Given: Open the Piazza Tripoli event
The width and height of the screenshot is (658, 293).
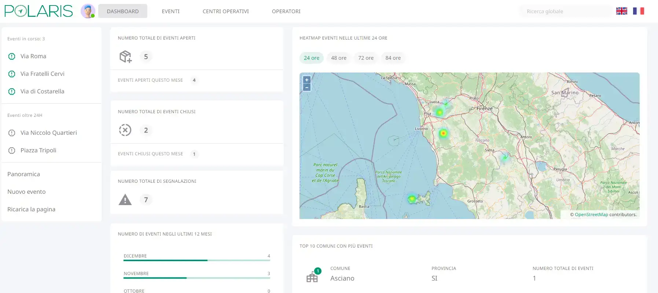Looking at the screenshot, I should tap(38, 150).
